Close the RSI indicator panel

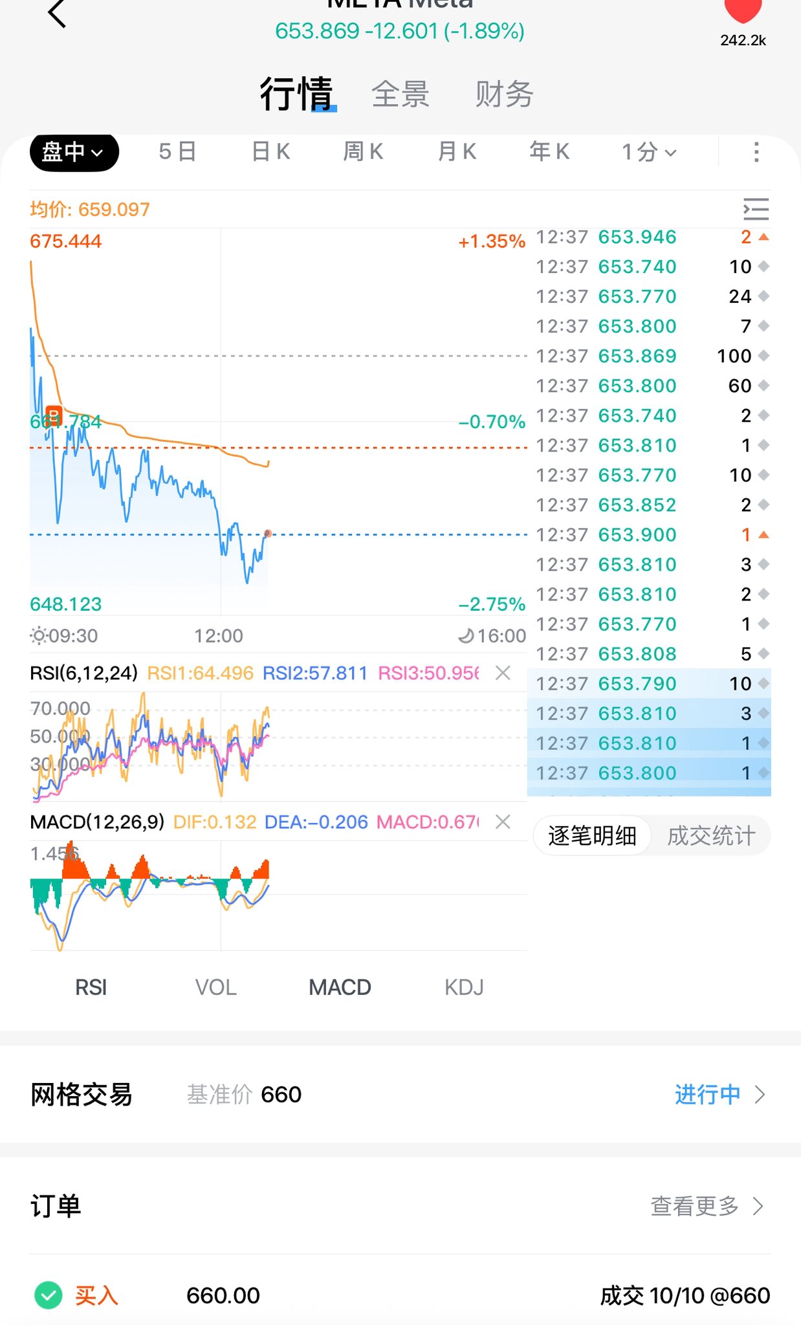[x=503, y=673]
